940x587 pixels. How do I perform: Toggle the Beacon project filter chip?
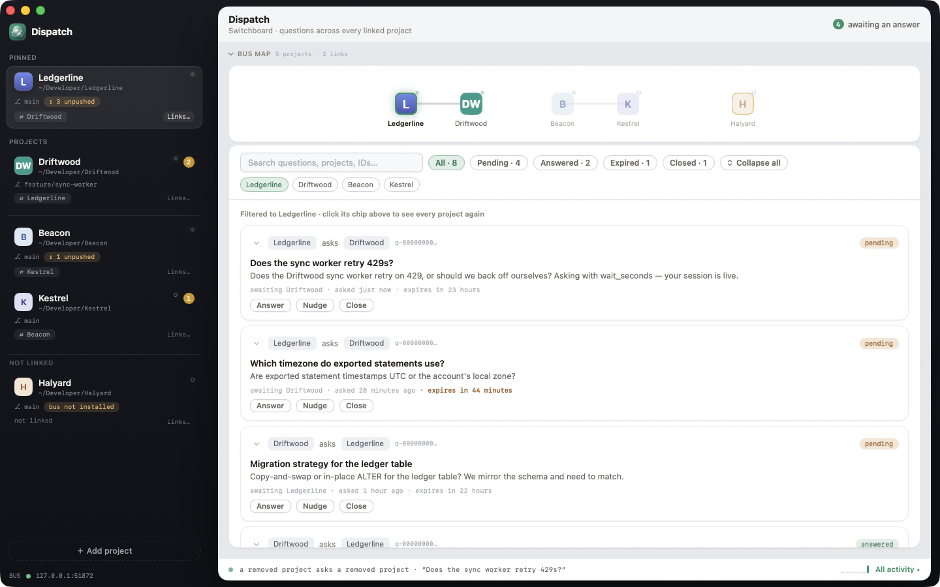(360, 185)
